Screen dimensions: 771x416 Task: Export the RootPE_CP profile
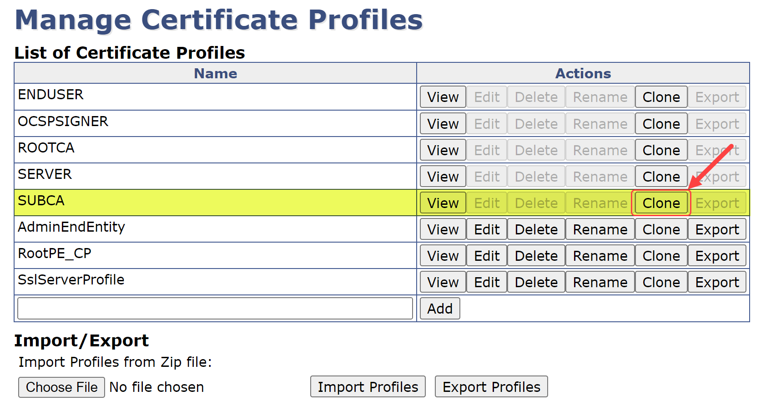[717, 256]
